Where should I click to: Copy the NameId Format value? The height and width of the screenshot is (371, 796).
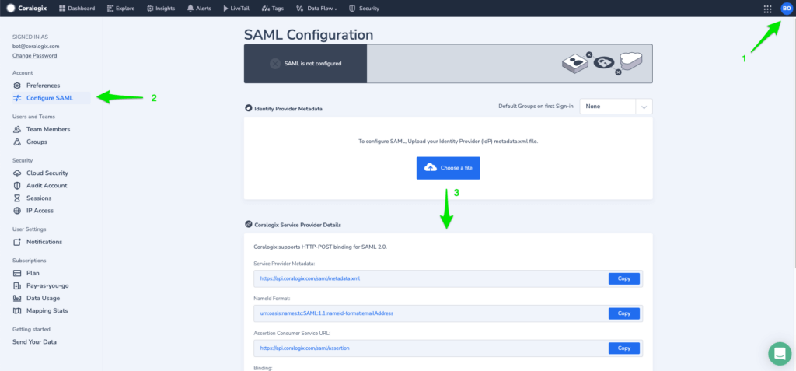point(624,313)
